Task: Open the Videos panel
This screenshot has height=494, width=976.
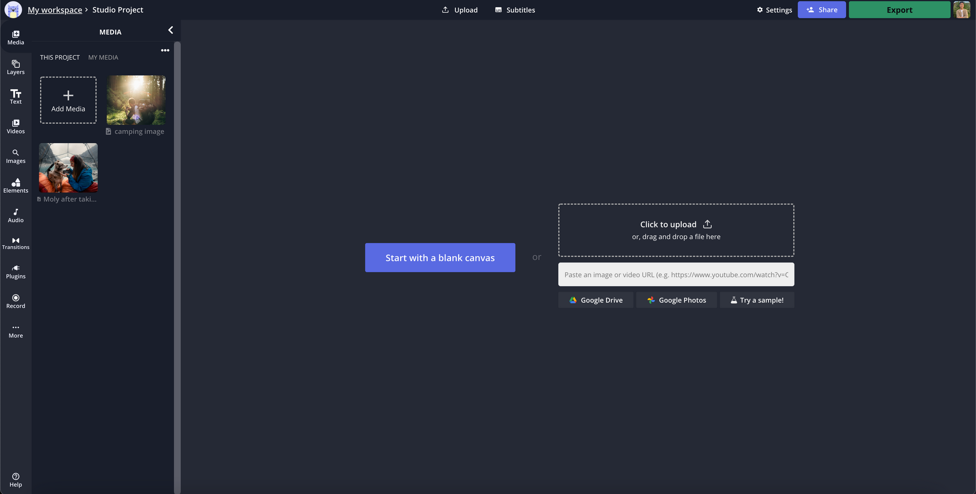Action: (x=16, y=126)
